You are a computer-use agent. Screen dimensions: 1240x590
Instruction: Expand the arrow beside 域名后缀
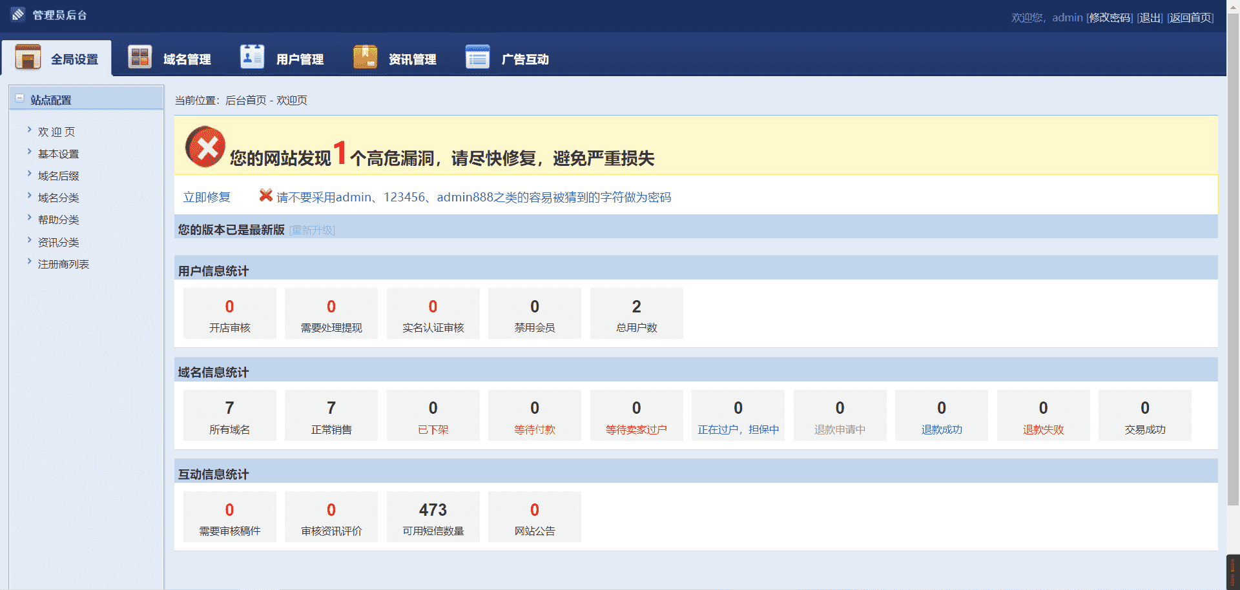pos(30,174)
